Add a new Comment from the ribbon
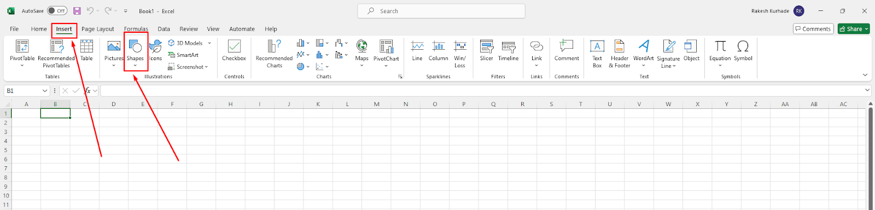 pos(567,50)
